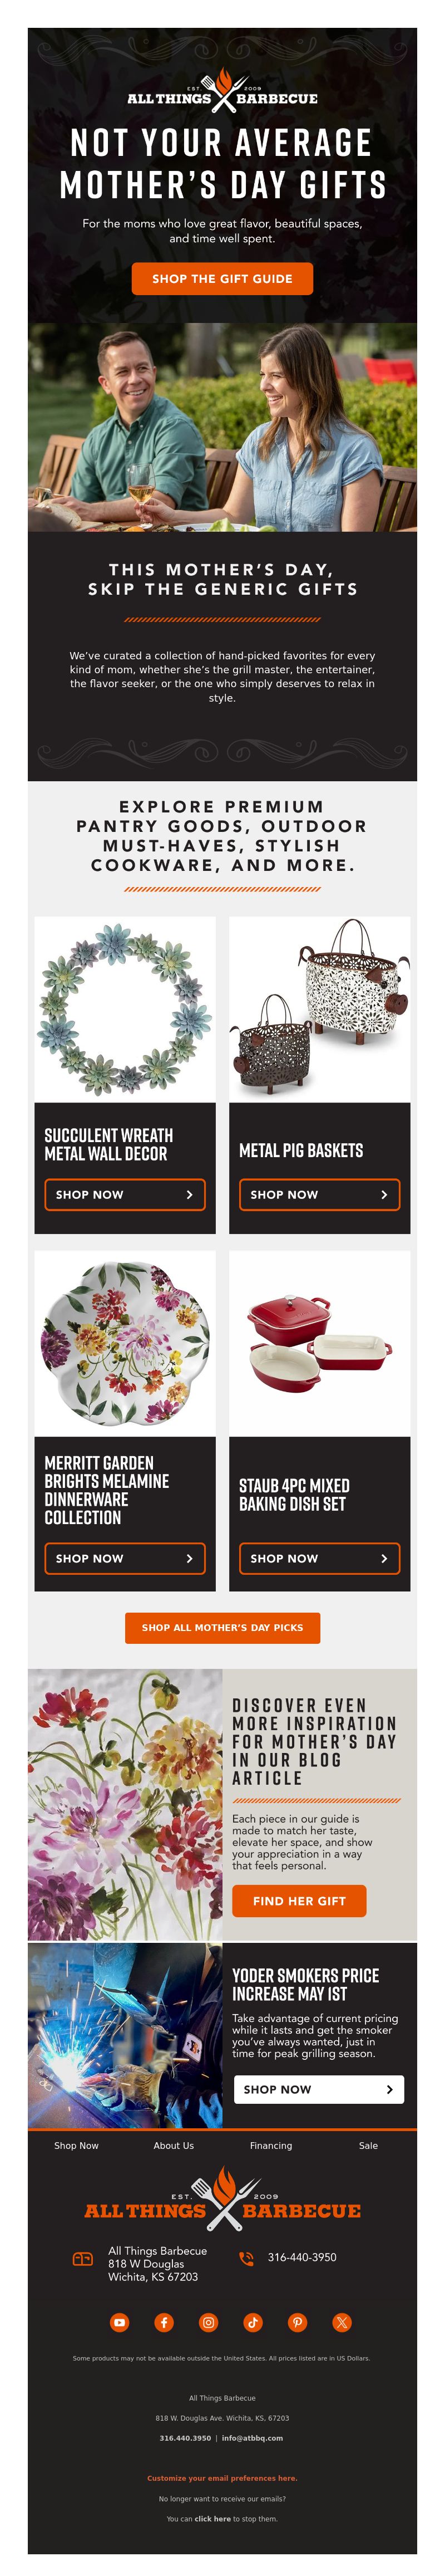Open the Pinterest social icon
This screenshot has height=2576, width=445.
[298, 2323]
